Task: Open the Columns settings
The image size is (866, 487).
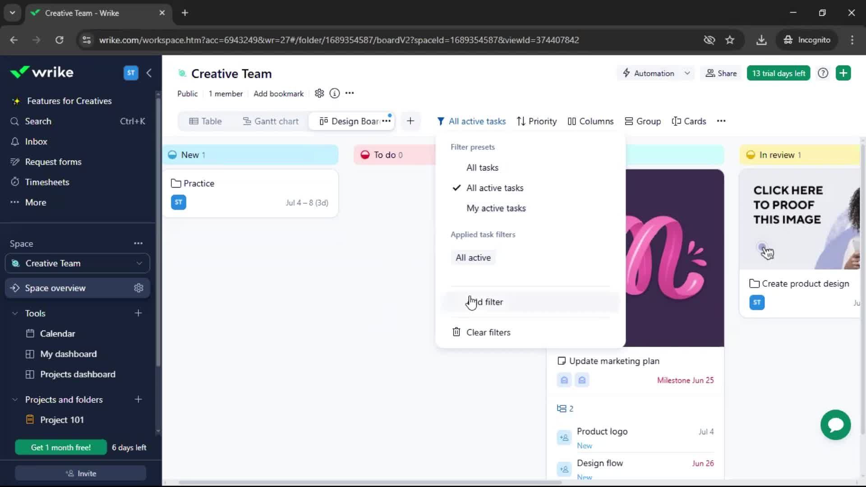Action: pos(590,121)
